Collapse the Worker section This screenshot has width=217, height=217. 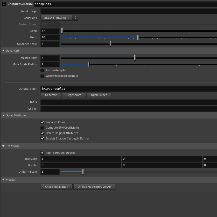(x=3, y=179)
